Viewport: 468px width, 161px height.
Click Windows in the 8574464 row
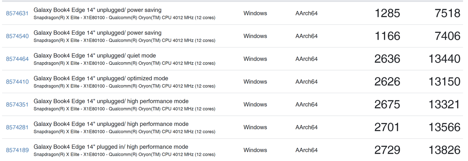[255, 59]
